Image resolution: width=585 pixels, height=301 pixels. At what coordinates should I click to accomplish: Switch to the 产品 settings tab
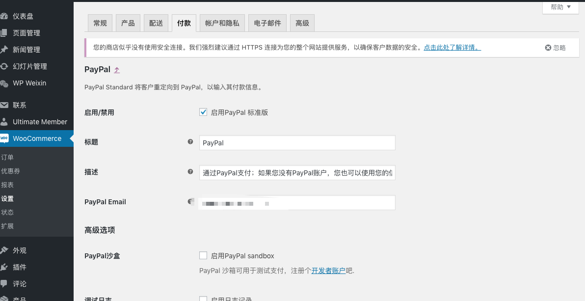pos(128,23)
